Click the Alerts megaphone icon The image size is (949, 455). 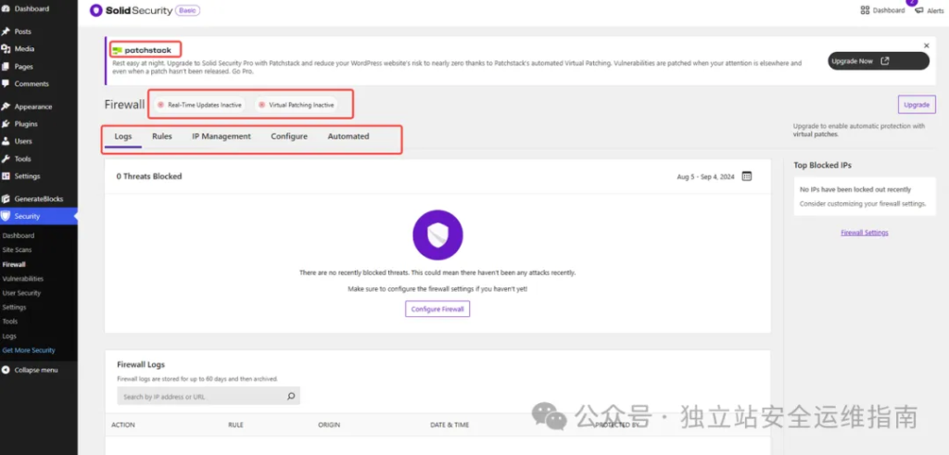click(x=919, y=11)
